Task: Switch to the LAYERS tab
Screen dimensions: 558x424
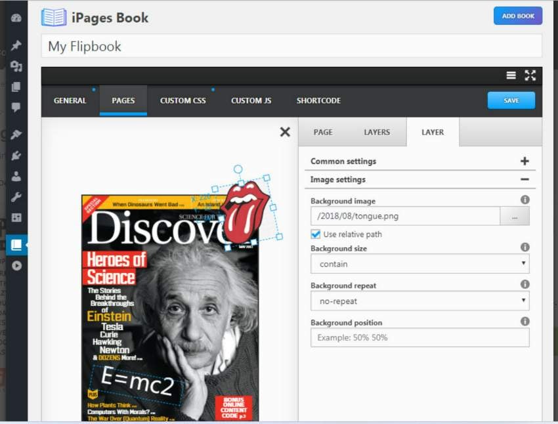Action: point(377,132)
